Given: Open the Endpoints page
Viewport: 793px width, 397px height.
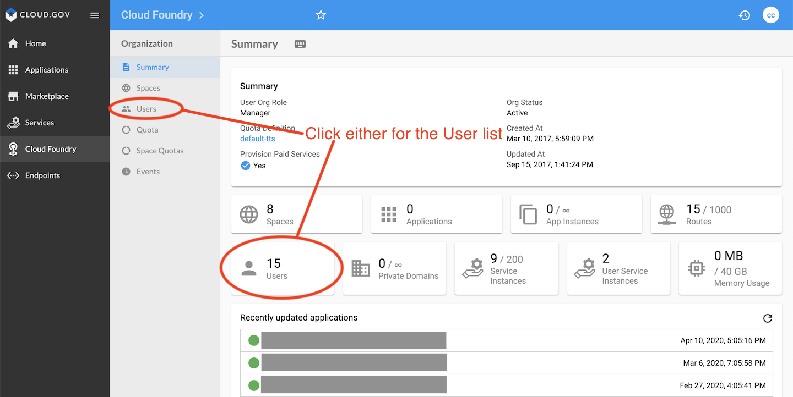Looking at the screenshot, I should pyautogui.click(x=55, y=175).
